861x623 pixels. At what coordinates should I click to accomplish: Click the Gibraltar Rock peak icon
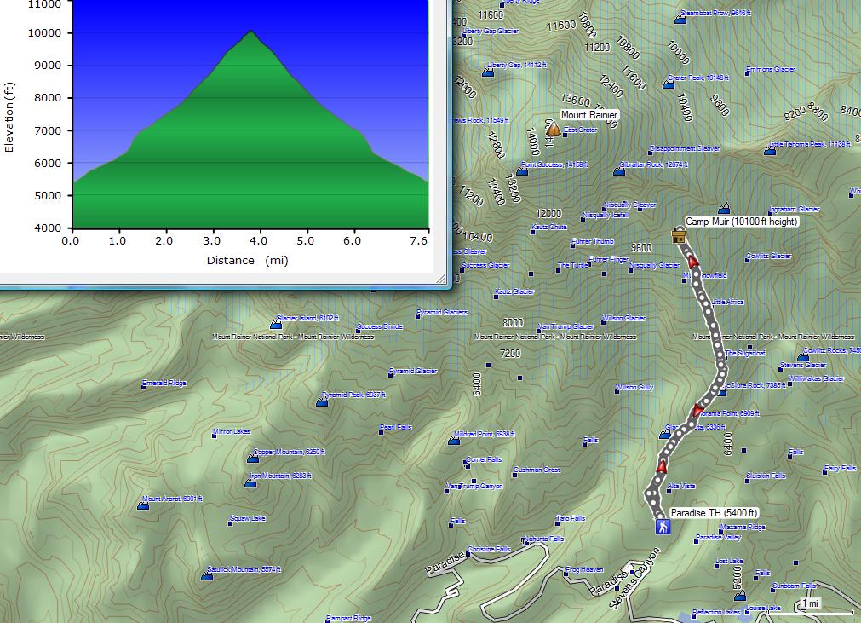pos(619,171)
